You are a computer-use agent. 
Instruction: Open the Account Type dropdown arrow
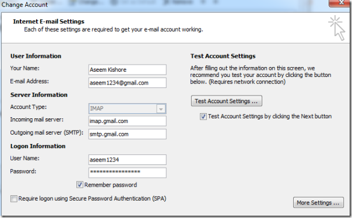tap(161, 109)
